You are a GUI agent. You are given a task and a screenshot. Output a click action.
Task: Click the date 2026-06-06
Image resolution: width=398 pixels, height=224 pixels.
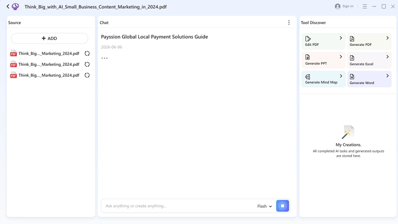pos(111,47)
